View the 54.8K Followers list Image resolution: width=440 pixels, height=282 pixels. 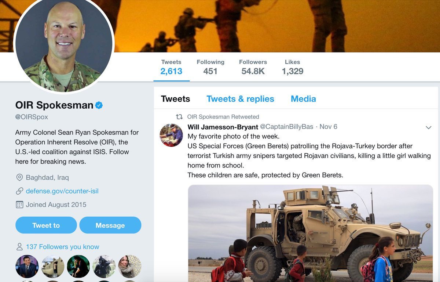(253, 67)
